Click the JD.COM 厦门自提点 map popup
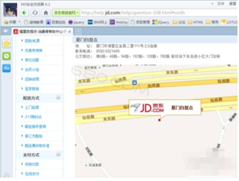Screen dimensions: 239x181 [165, 108]
